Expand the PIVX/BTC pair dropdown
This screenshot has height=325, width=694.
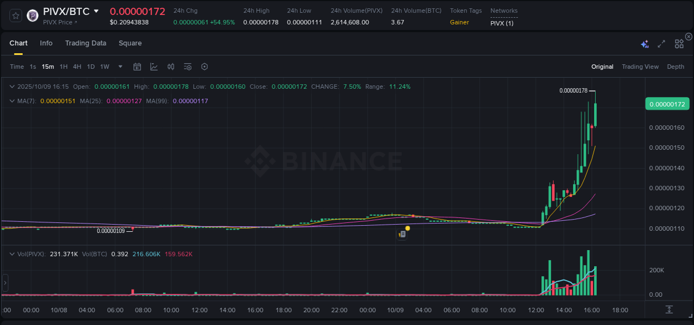coord(95,11)
